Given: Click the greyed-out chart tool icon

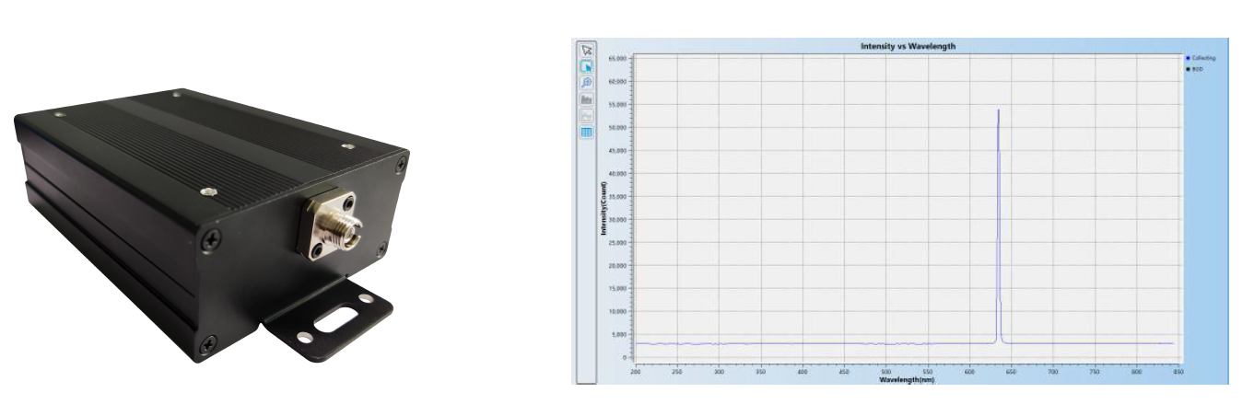Looking at the screenshot, I should coord(587,116).
